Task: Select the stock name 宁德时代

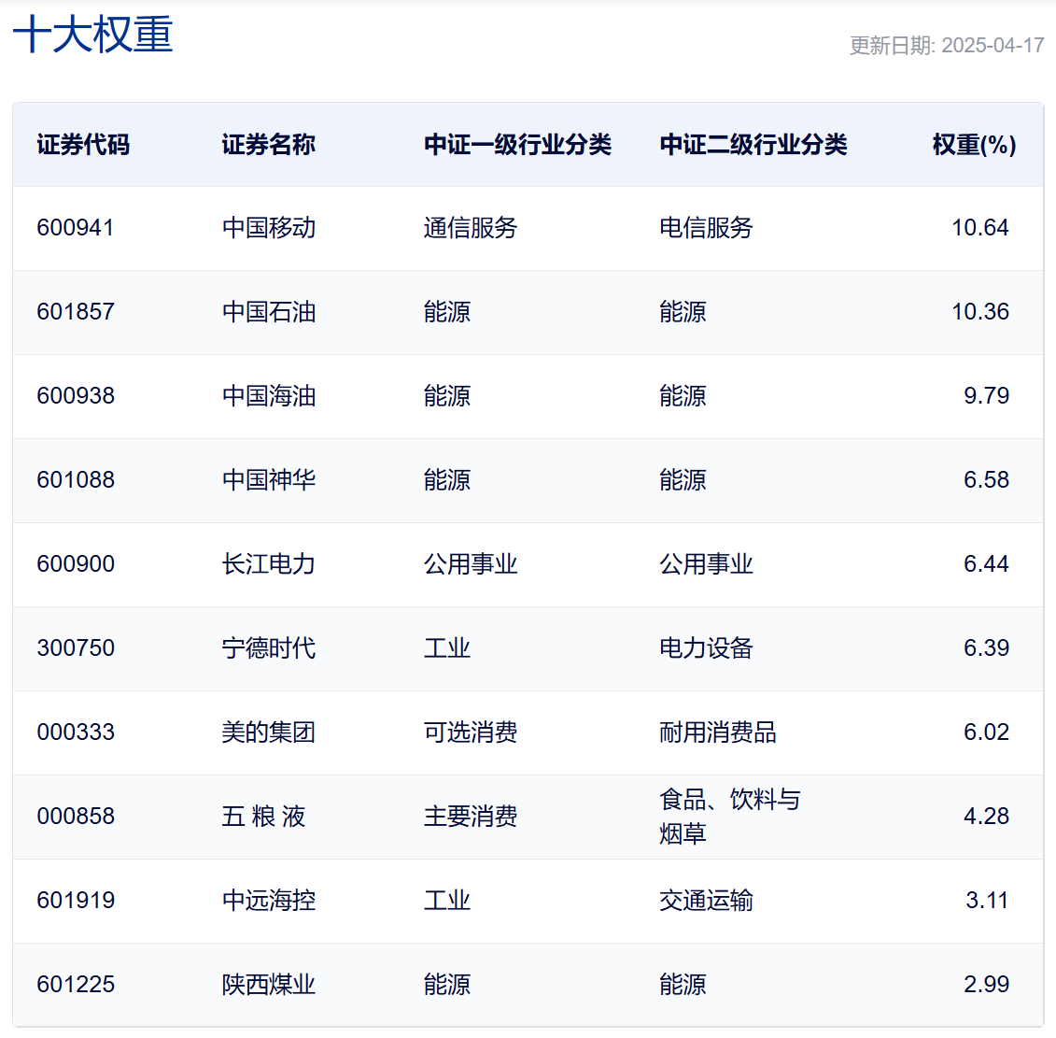Action: coord(269,648)
